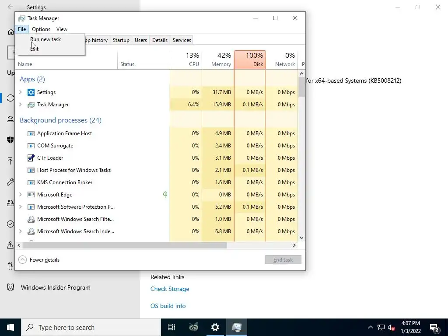
Task: Open Task View from the taskbar
Action: pyautogui.click(x=171, y=327)
